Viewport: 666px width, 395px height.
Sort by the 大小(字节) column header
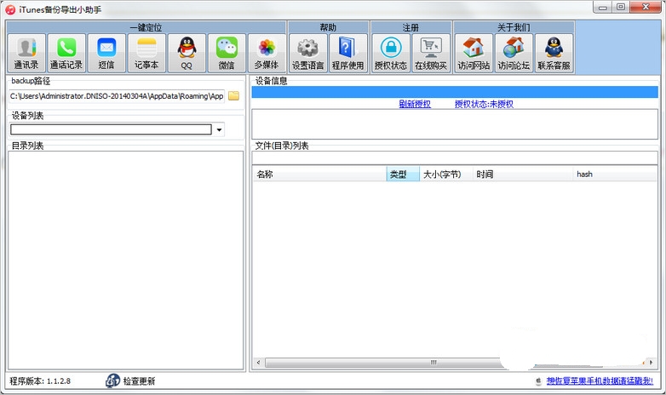tap(446, 175)
